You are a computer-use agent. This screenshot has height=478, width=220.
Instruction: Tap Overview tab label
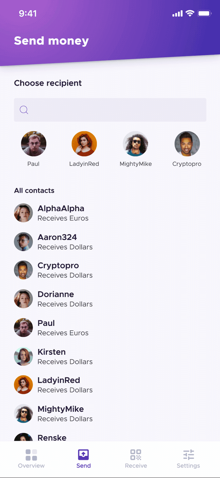[31, 466]
